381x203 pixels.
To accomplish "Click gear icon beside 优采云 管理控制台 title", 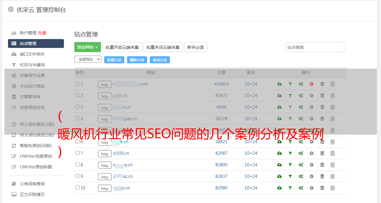I will (x=11, y=9).
